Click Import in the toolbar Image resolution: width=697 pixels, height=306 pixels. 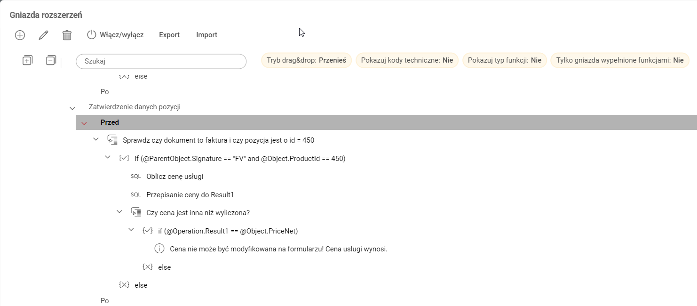coord(206,35)
